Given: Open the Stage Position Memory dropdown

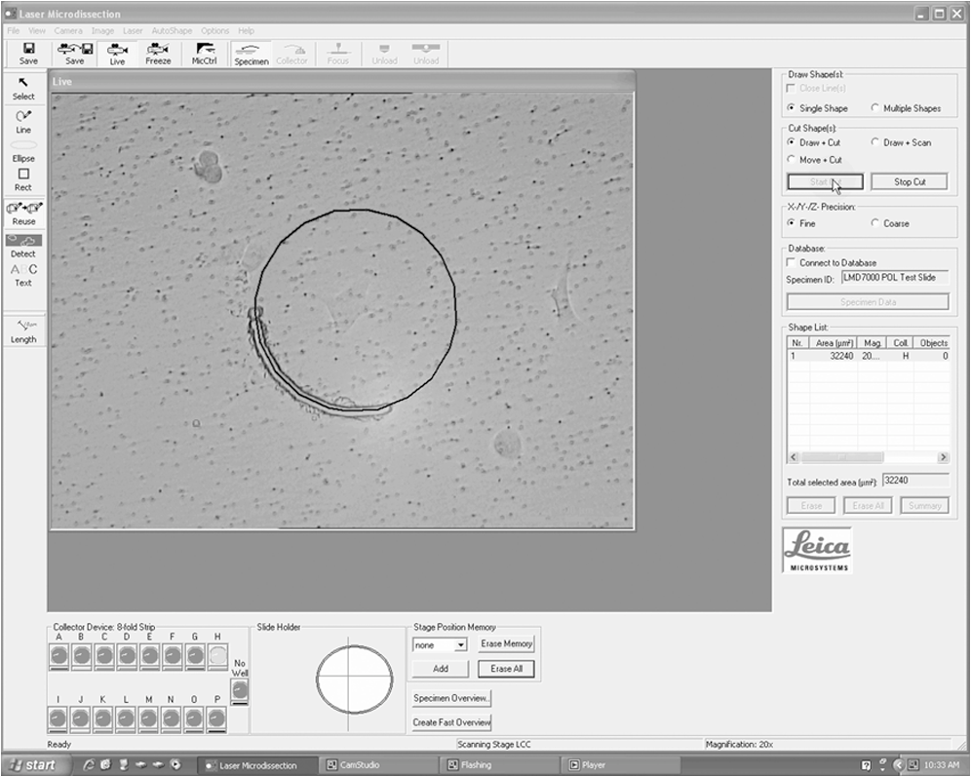Looking at the screenshot, I should pos(460,645).
